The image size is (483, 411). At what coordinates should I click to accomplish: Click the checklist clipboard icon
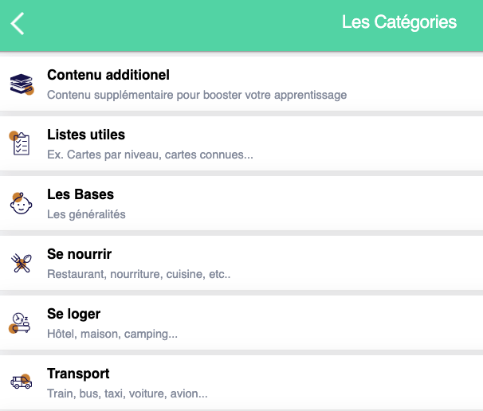(22, 143)
